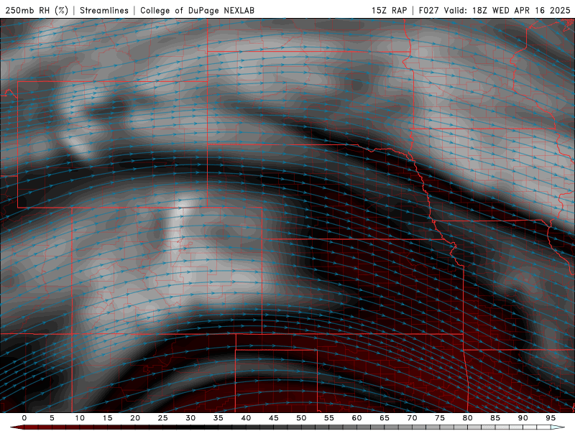Click the "College of DuPage NEXLAB" text
This screenshot has height=431, width=575.
click(197, 10)
